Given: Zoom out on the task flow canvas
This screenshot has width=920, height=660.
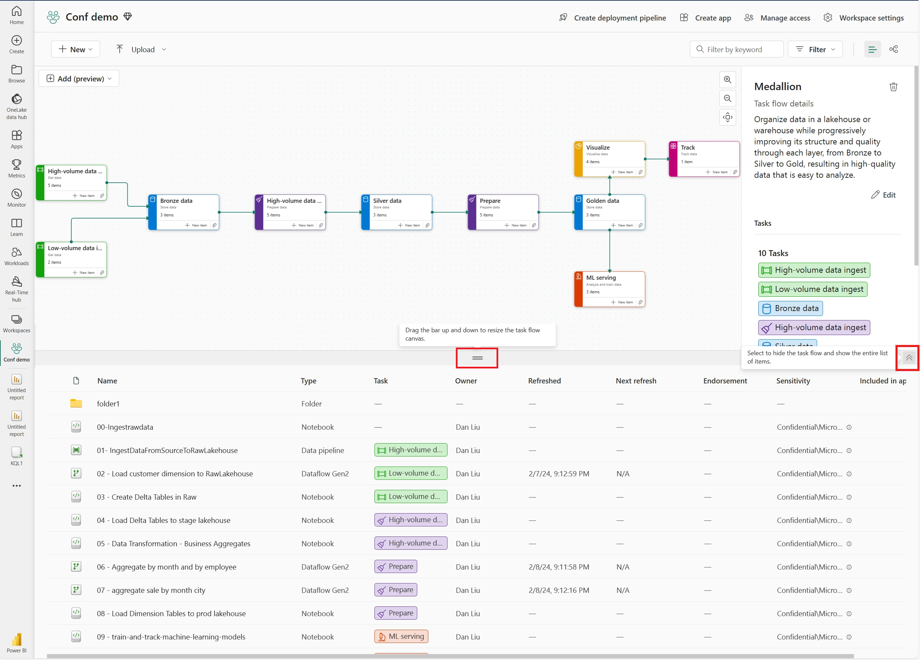Looking at the screenshot, I should (x=727, y=99).
